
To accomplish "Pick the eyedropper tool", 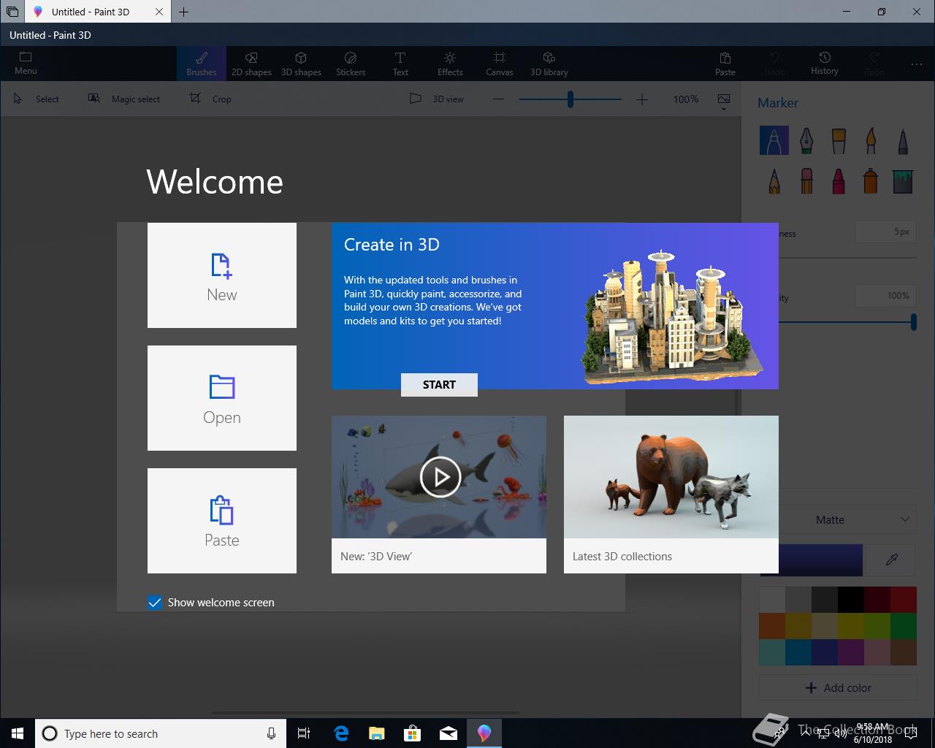I will click(x=891, y=560).
